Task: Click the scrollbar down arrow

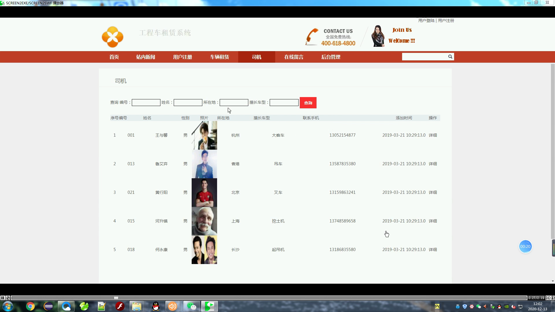Action: coord(553,281)
